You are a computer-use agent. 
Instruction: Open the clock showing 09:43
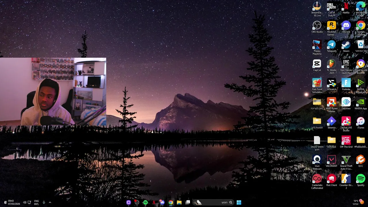[x=14, y=202]
